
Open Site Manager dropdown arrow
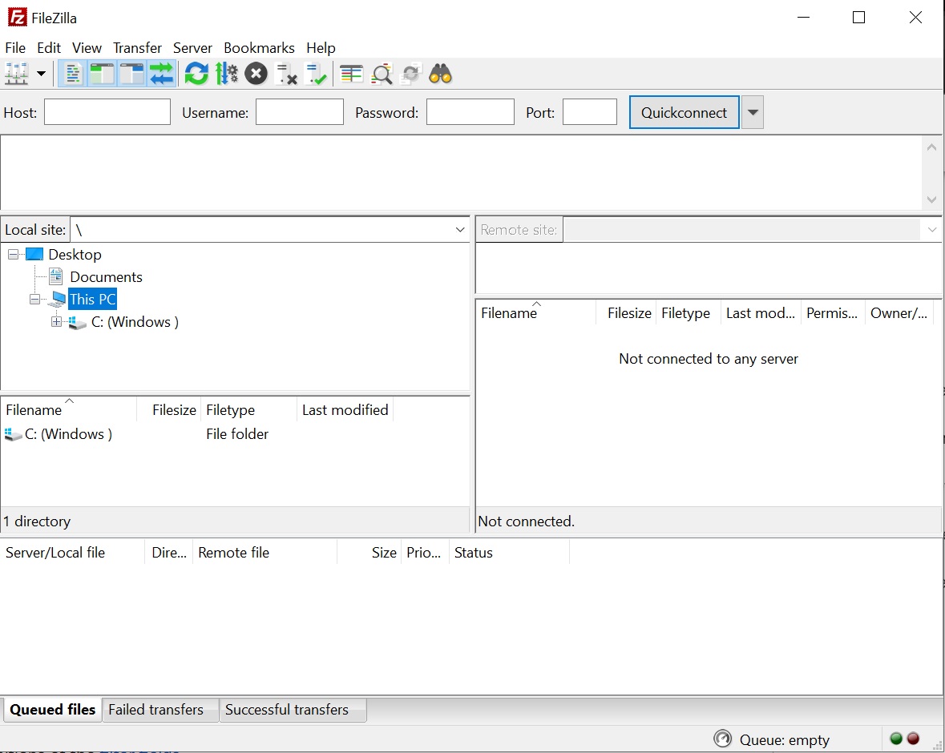point(41,74)
